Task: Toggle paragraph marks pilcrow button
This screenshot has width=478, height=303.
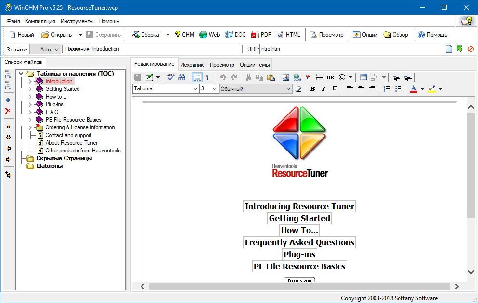Action: (x=208, y=77)
